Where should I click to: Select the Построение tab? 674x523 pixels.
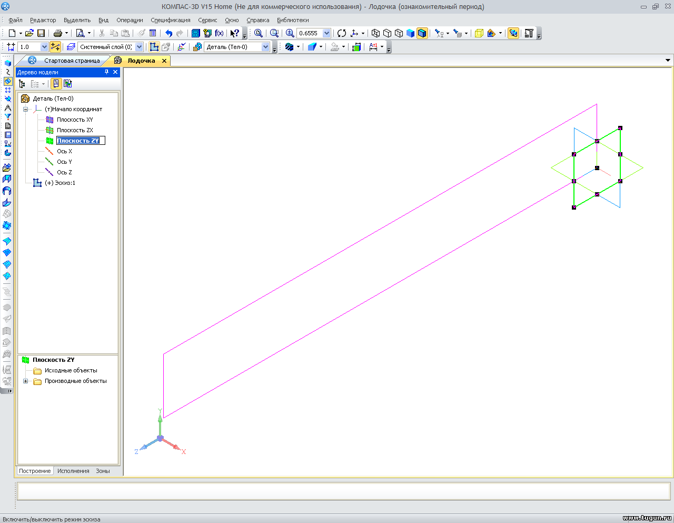(35, 471)
